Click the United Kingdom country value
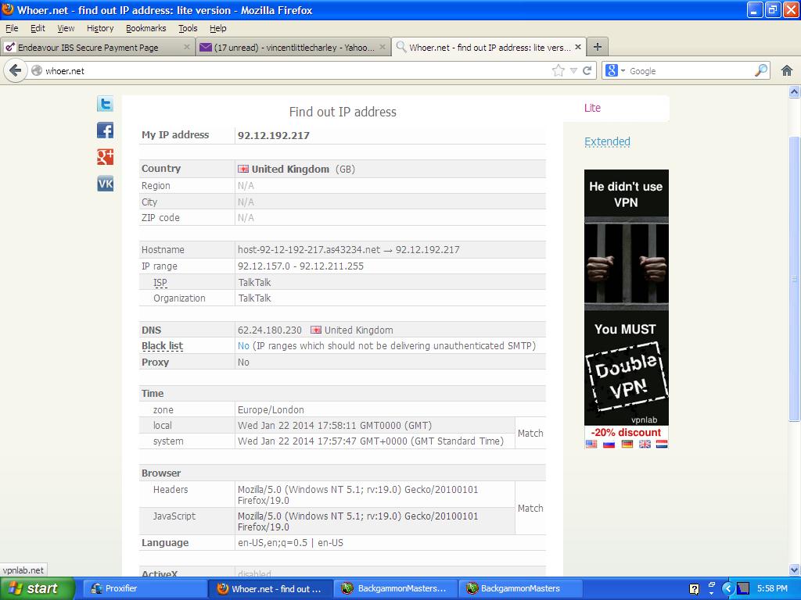 [290, 169]
